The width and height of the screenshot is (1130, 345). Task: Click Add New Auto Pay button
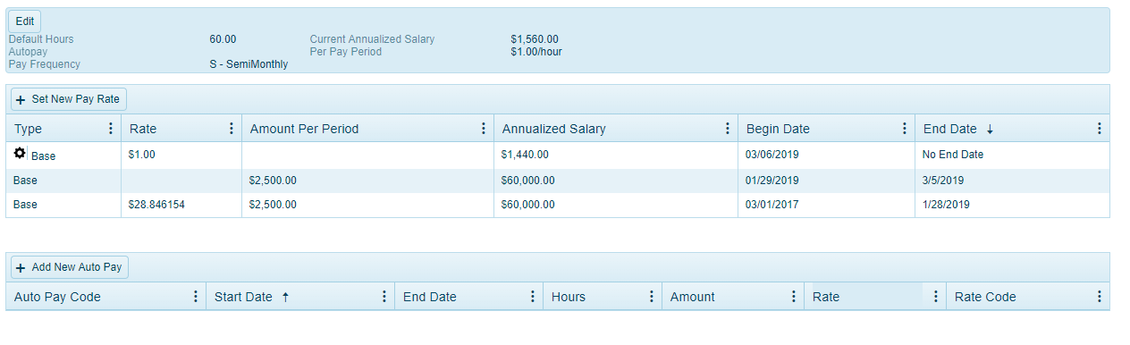(x=70, y=267)
